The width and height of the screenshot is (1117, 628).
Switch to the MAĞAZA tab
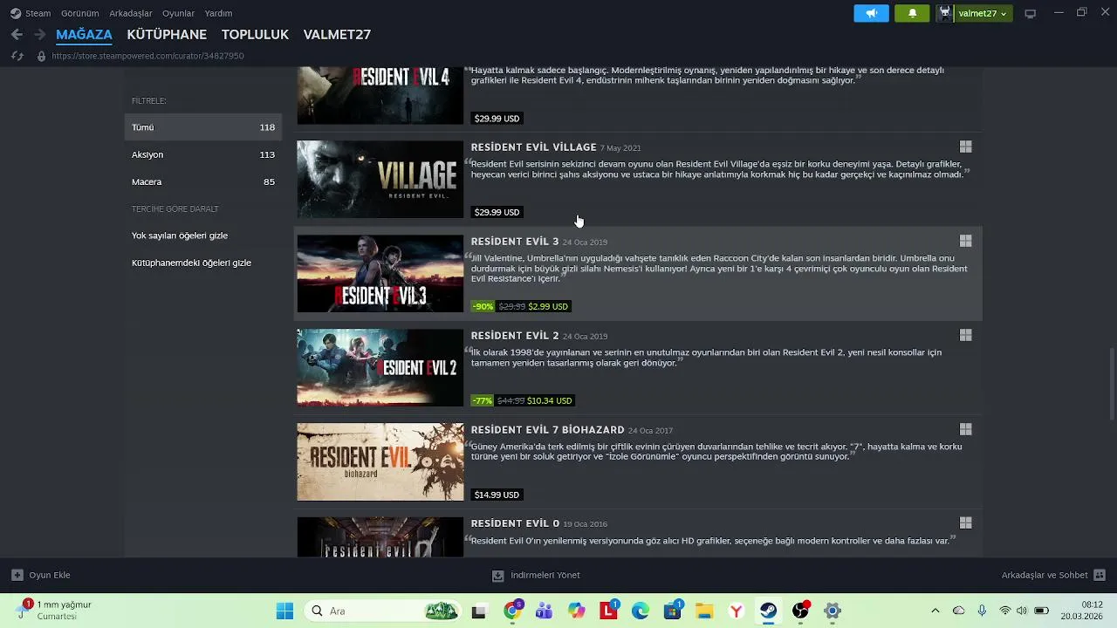point(84,35)
